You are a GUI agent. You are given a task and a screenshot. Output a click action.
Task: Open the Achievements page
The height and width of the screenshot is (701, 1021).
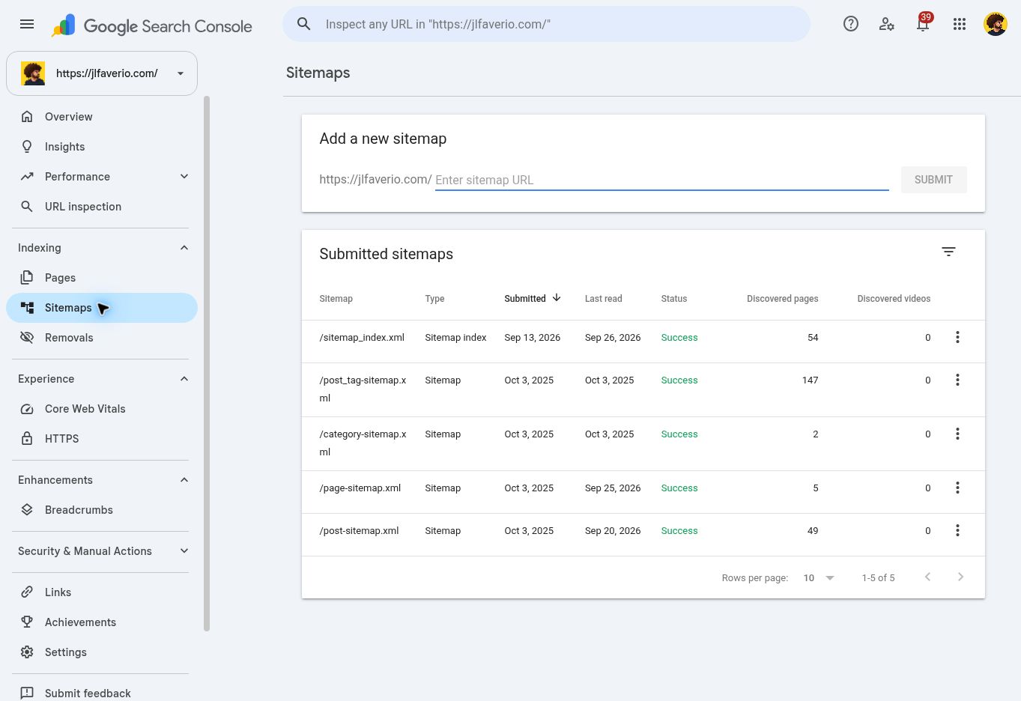[x=102, y=622]
